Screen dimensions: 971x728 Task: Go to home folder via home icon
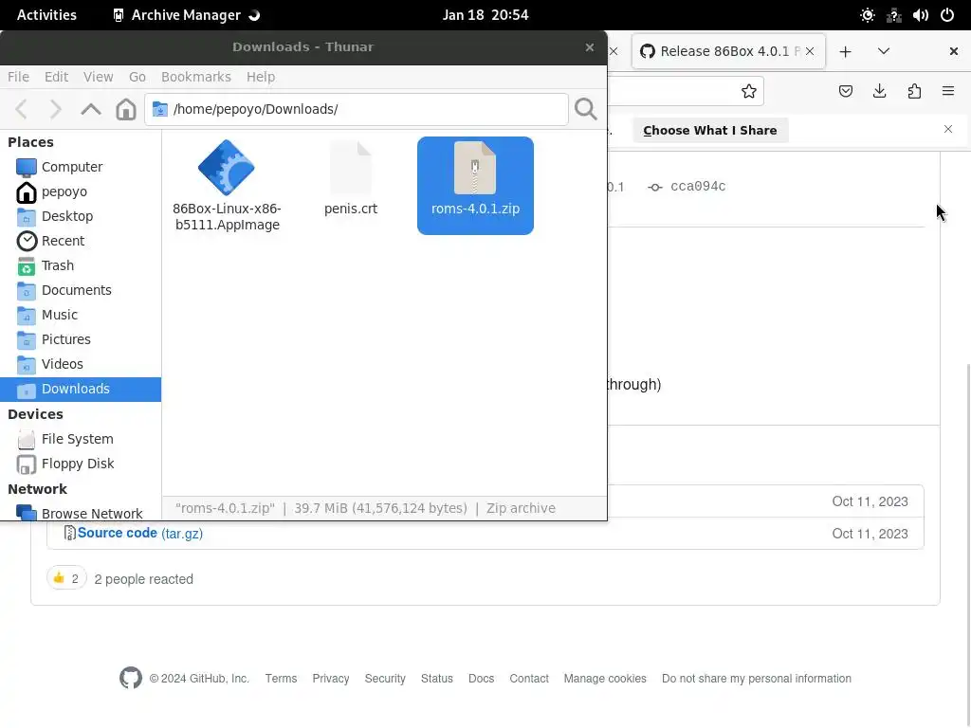pos(126,109)
